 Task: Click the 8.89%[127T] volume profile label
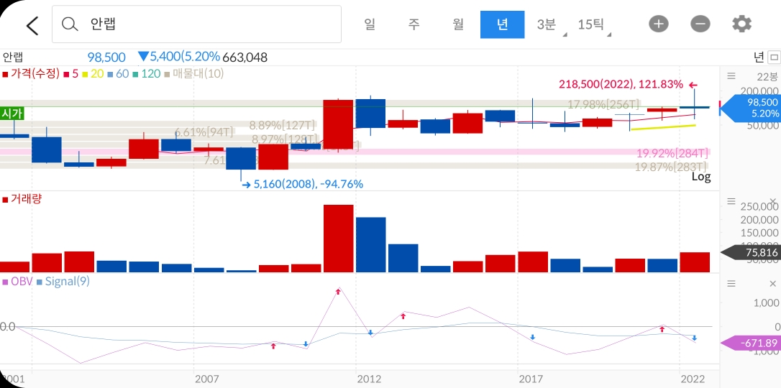tap(283, 125)
